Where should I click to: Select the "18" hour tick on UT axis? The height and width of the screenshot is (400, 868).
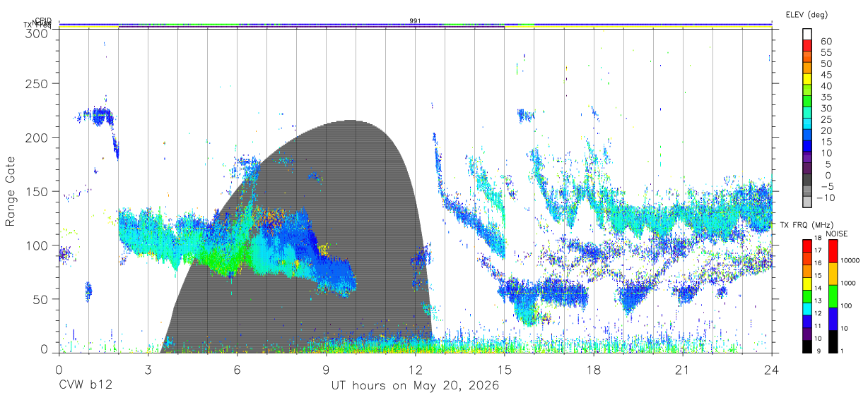coord(594,370)
